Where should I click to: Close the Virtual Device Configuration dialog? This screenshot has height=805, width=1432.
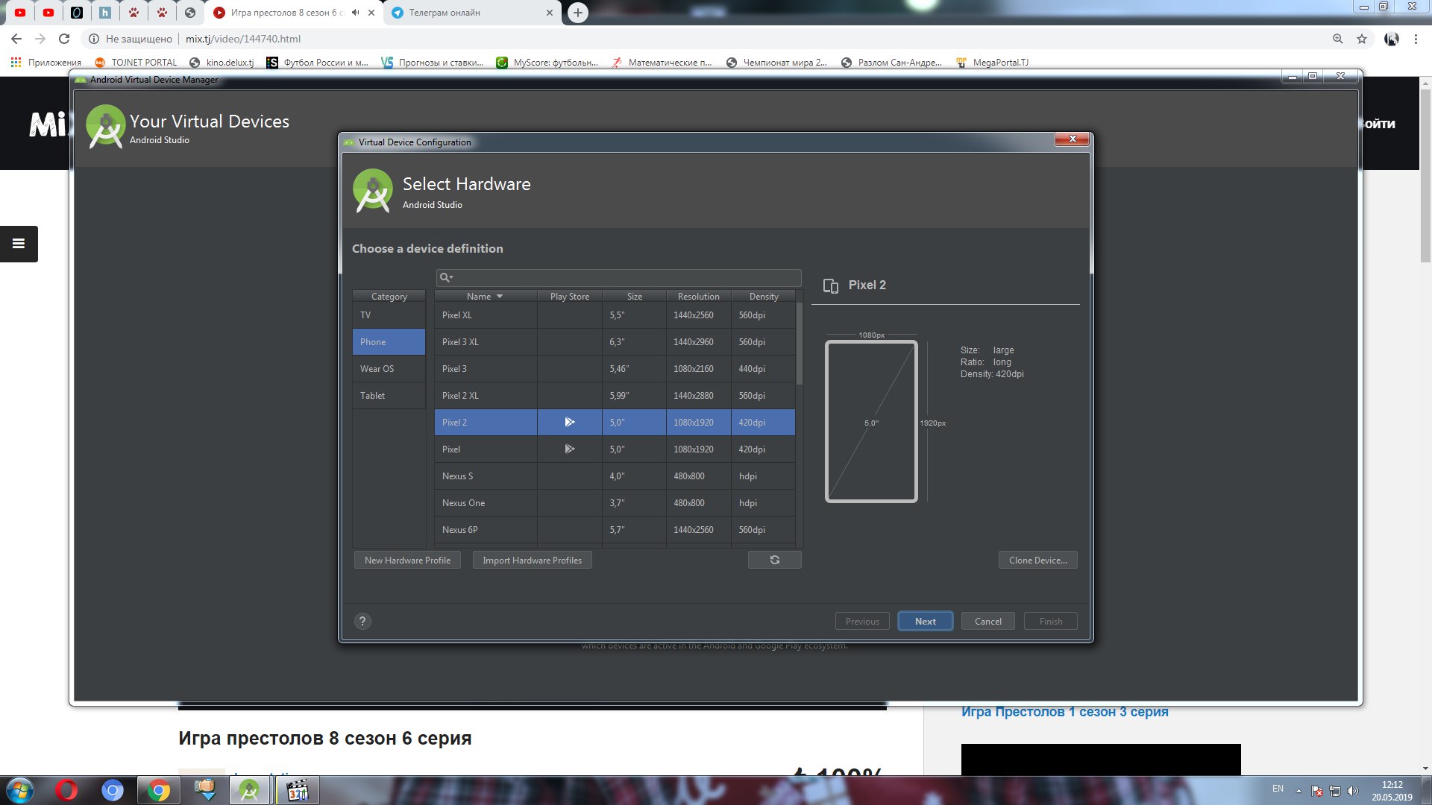point(1073,139)
